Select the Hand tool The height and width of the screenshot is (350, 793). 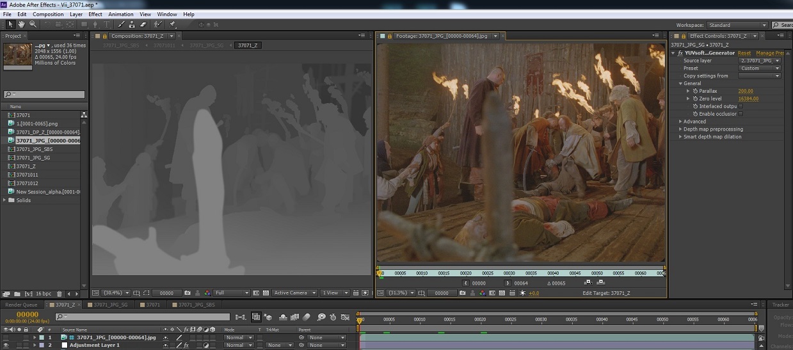(21, 24)
